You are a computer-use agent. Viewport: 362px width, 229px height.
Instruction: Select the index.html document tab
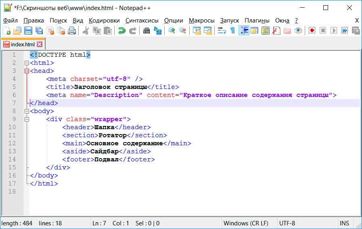(x=23, y=44)
